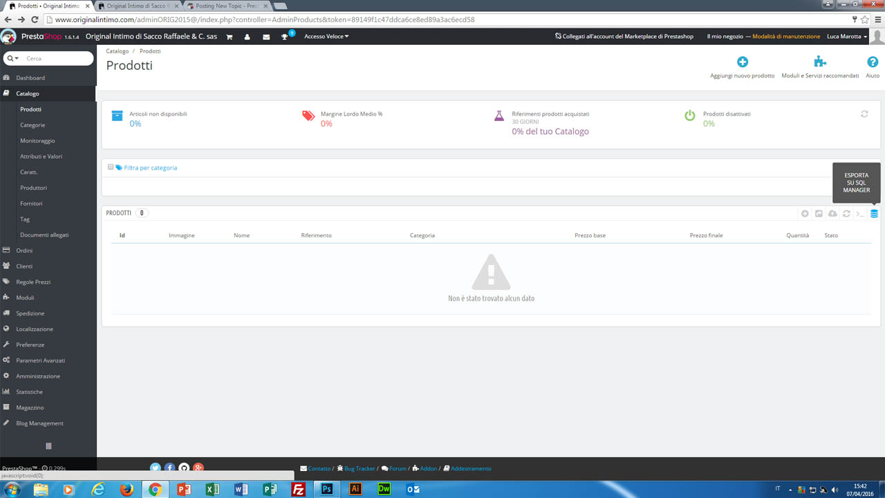885x498 pixels.
Task: Click the refresh list icon in Prodotti toolbar
Action: pyautogui.click(x=846, y=214)
